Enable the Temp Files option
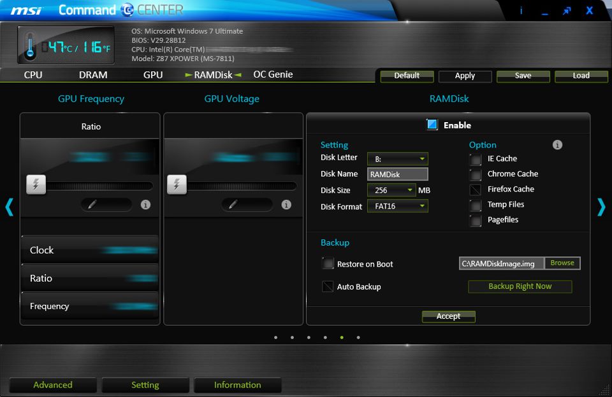This screenshot has height=397, width=612. click(476, 204)
